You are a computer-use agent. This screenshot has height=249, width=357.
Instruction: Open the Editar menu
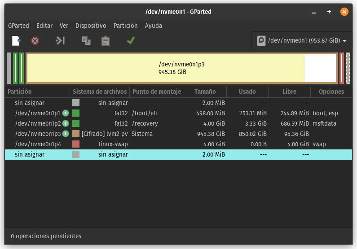coord(44,26)
